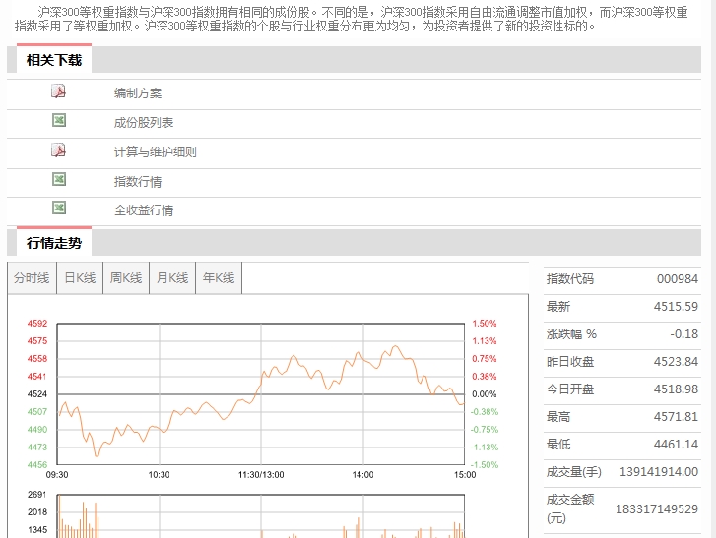Click the high value 4571.81
This screenshot has height=538, width=716.
coord(676,417)
